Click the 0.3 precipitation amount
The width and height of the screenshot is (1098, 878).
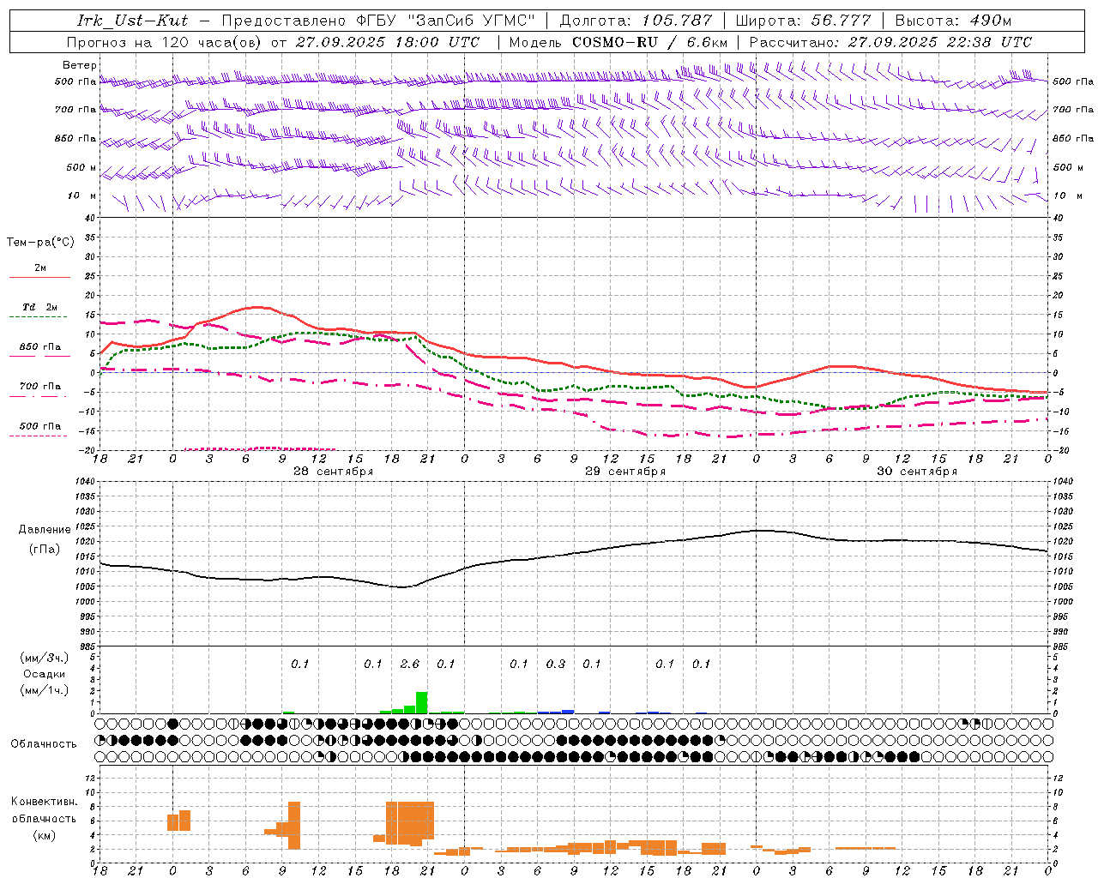point(556,664)
